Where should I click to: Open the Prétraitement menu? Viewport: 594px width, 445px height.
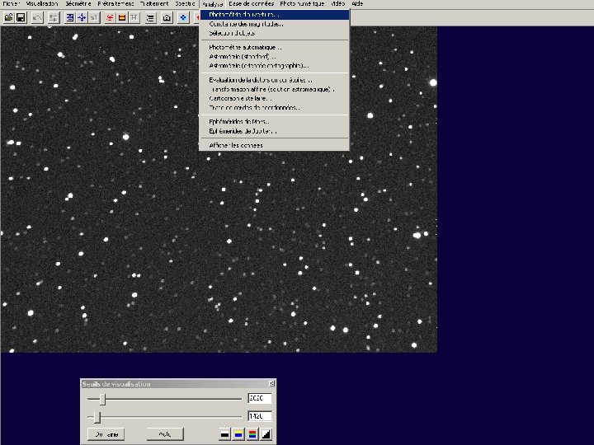115,4
